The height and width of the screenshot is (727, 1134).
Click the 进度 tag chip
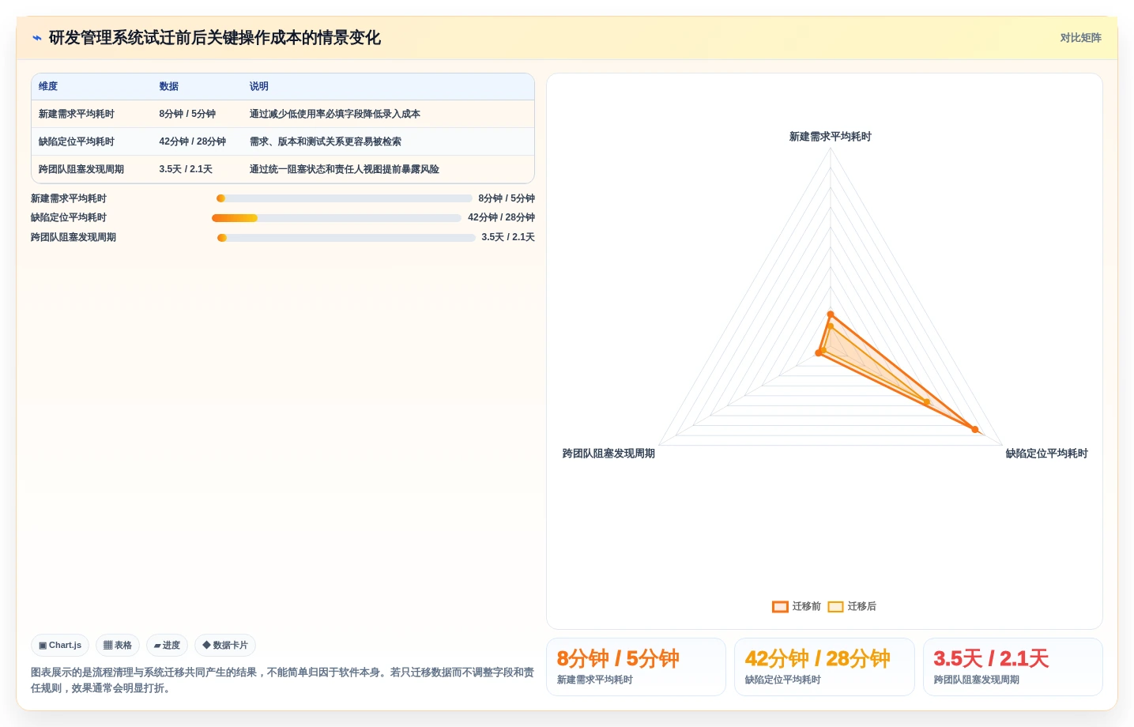tap(167, 646)
